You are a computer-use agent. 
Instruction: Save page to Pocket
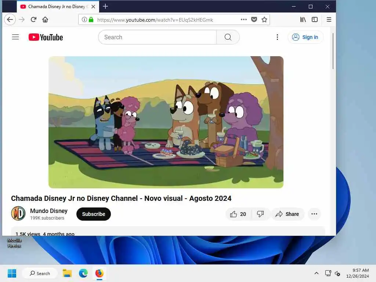pos(254,19)
